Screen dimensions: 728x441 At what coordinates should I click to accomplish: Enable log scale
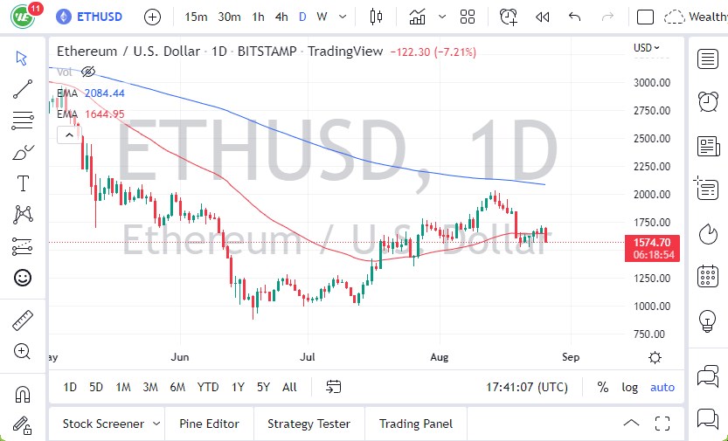tap(629, 387)
